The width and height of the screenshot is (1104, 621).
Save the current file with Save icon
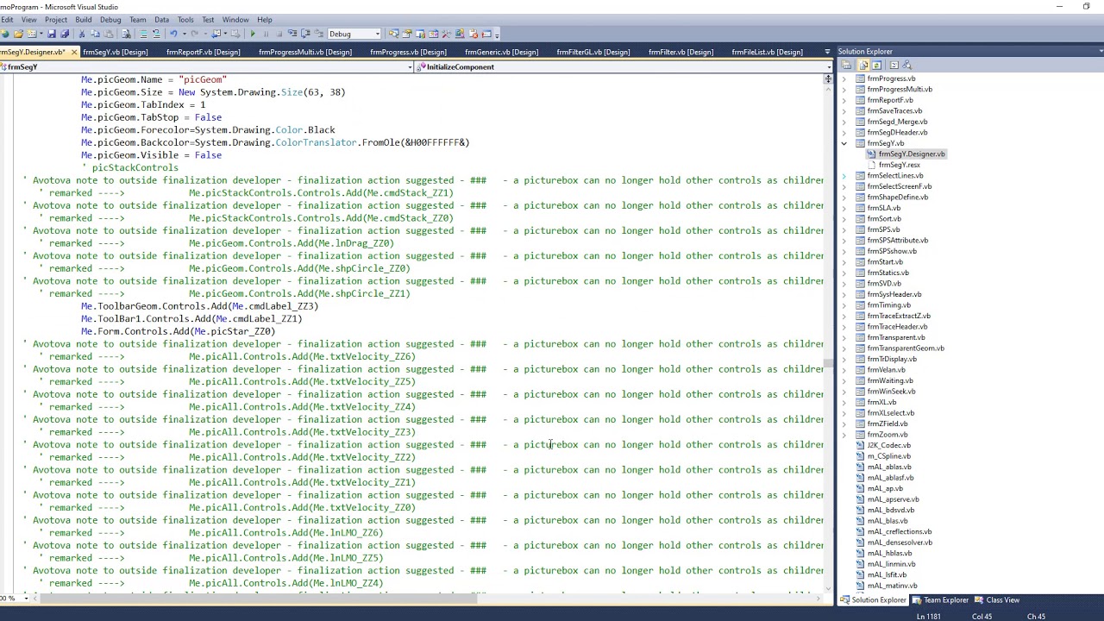click(52, 34)
